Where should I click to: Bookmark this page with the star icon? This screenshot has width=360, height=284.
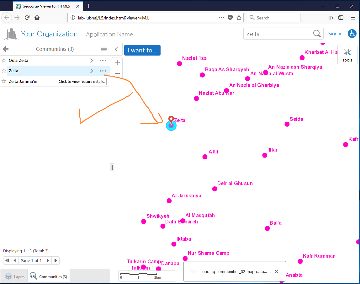(239, 18)
